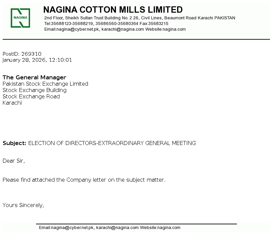Click ELECTION OF DIRECTORS subject text
273x235 pixels.
[112, 143]
